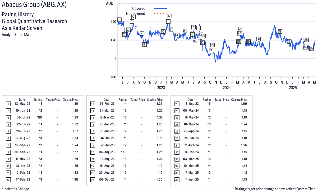This screenshot has width=319, height=191.
Task: Click the Not covered legend label
Action: pos(136,13)
